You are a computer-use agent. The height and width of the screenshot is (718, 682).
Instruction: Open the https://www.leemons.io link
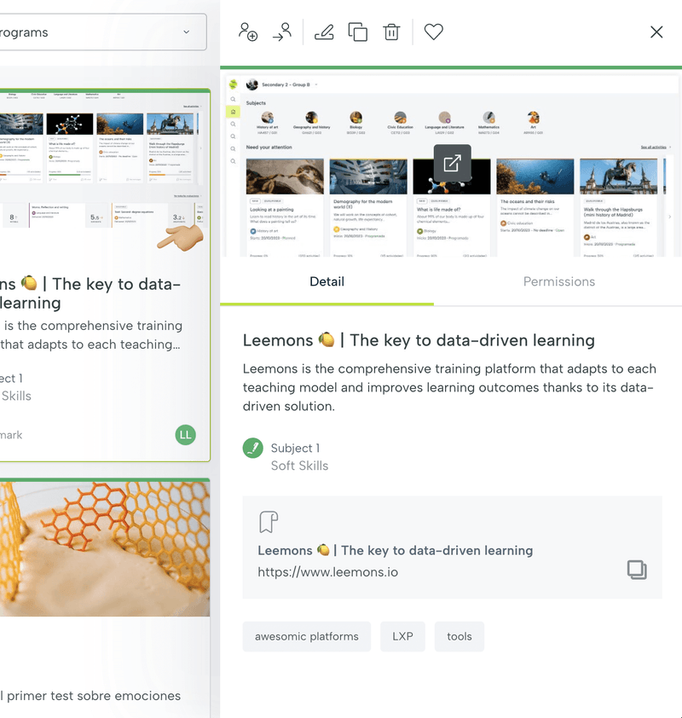point(327,572)
